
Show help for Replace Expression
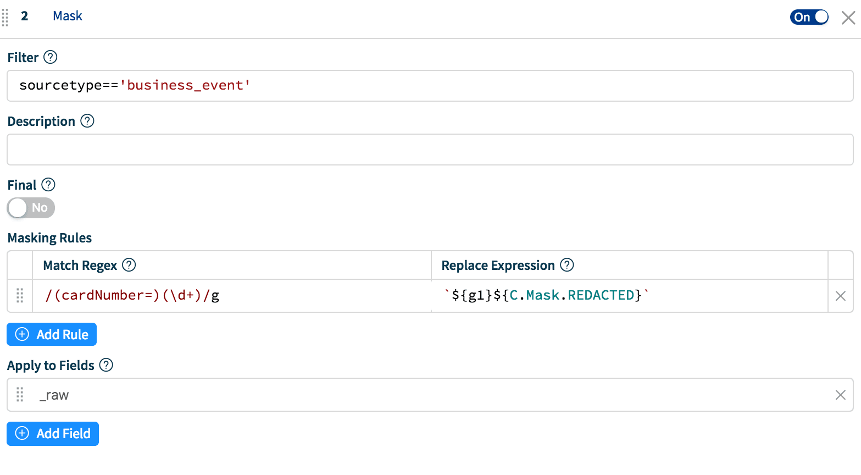pyautogui.click(x=566, y=265)
